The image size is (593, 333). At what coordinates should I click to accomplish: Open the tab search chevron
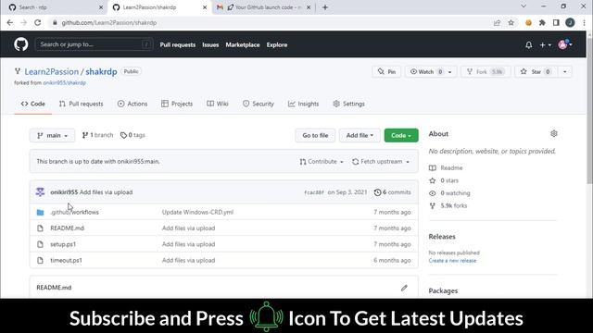[x=524, y=6]
